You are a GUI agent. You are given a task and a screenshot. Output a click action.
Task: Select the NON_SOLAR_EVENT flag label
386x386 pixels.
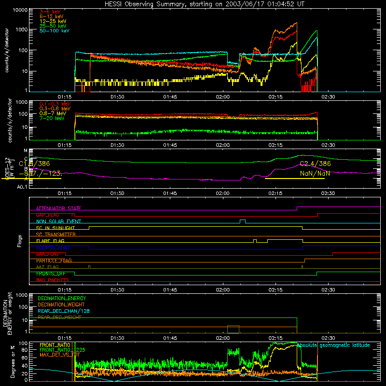pos(58,221)
